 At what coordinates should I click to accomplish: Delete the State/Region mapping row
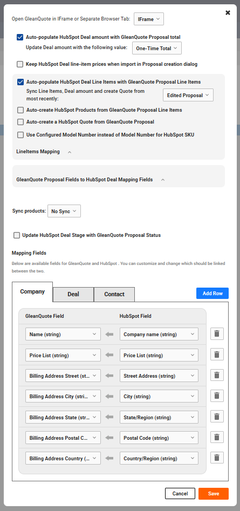pos(217,417)
